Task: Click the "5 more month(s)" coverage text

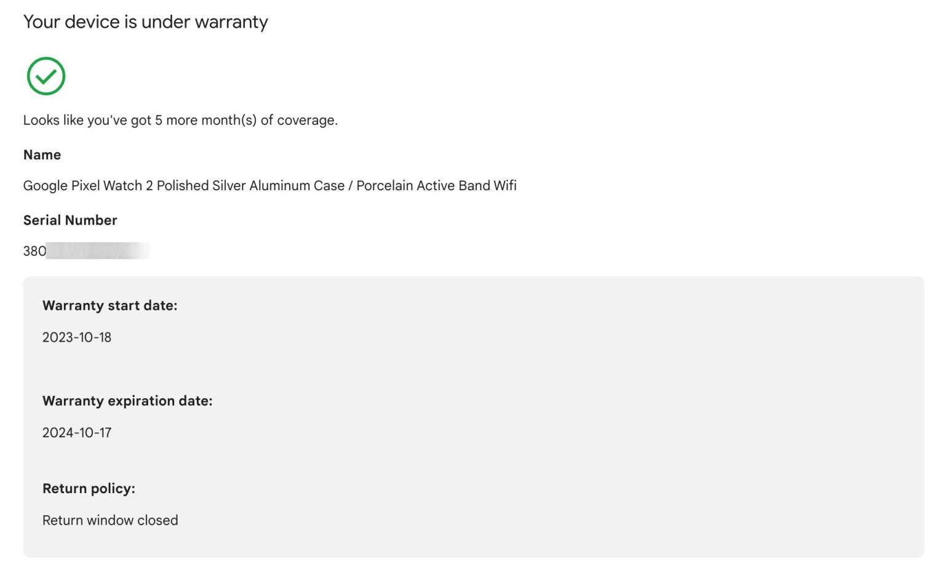Action: click(x=205, y=120)
